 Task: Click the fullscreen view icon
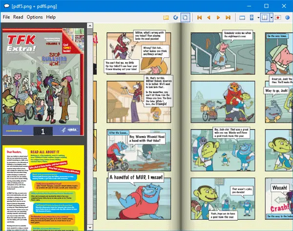(242, 18)
